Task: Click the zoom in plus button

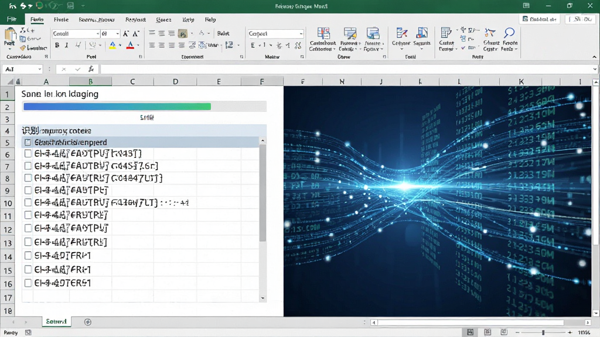Action: (x=570, y=332)
